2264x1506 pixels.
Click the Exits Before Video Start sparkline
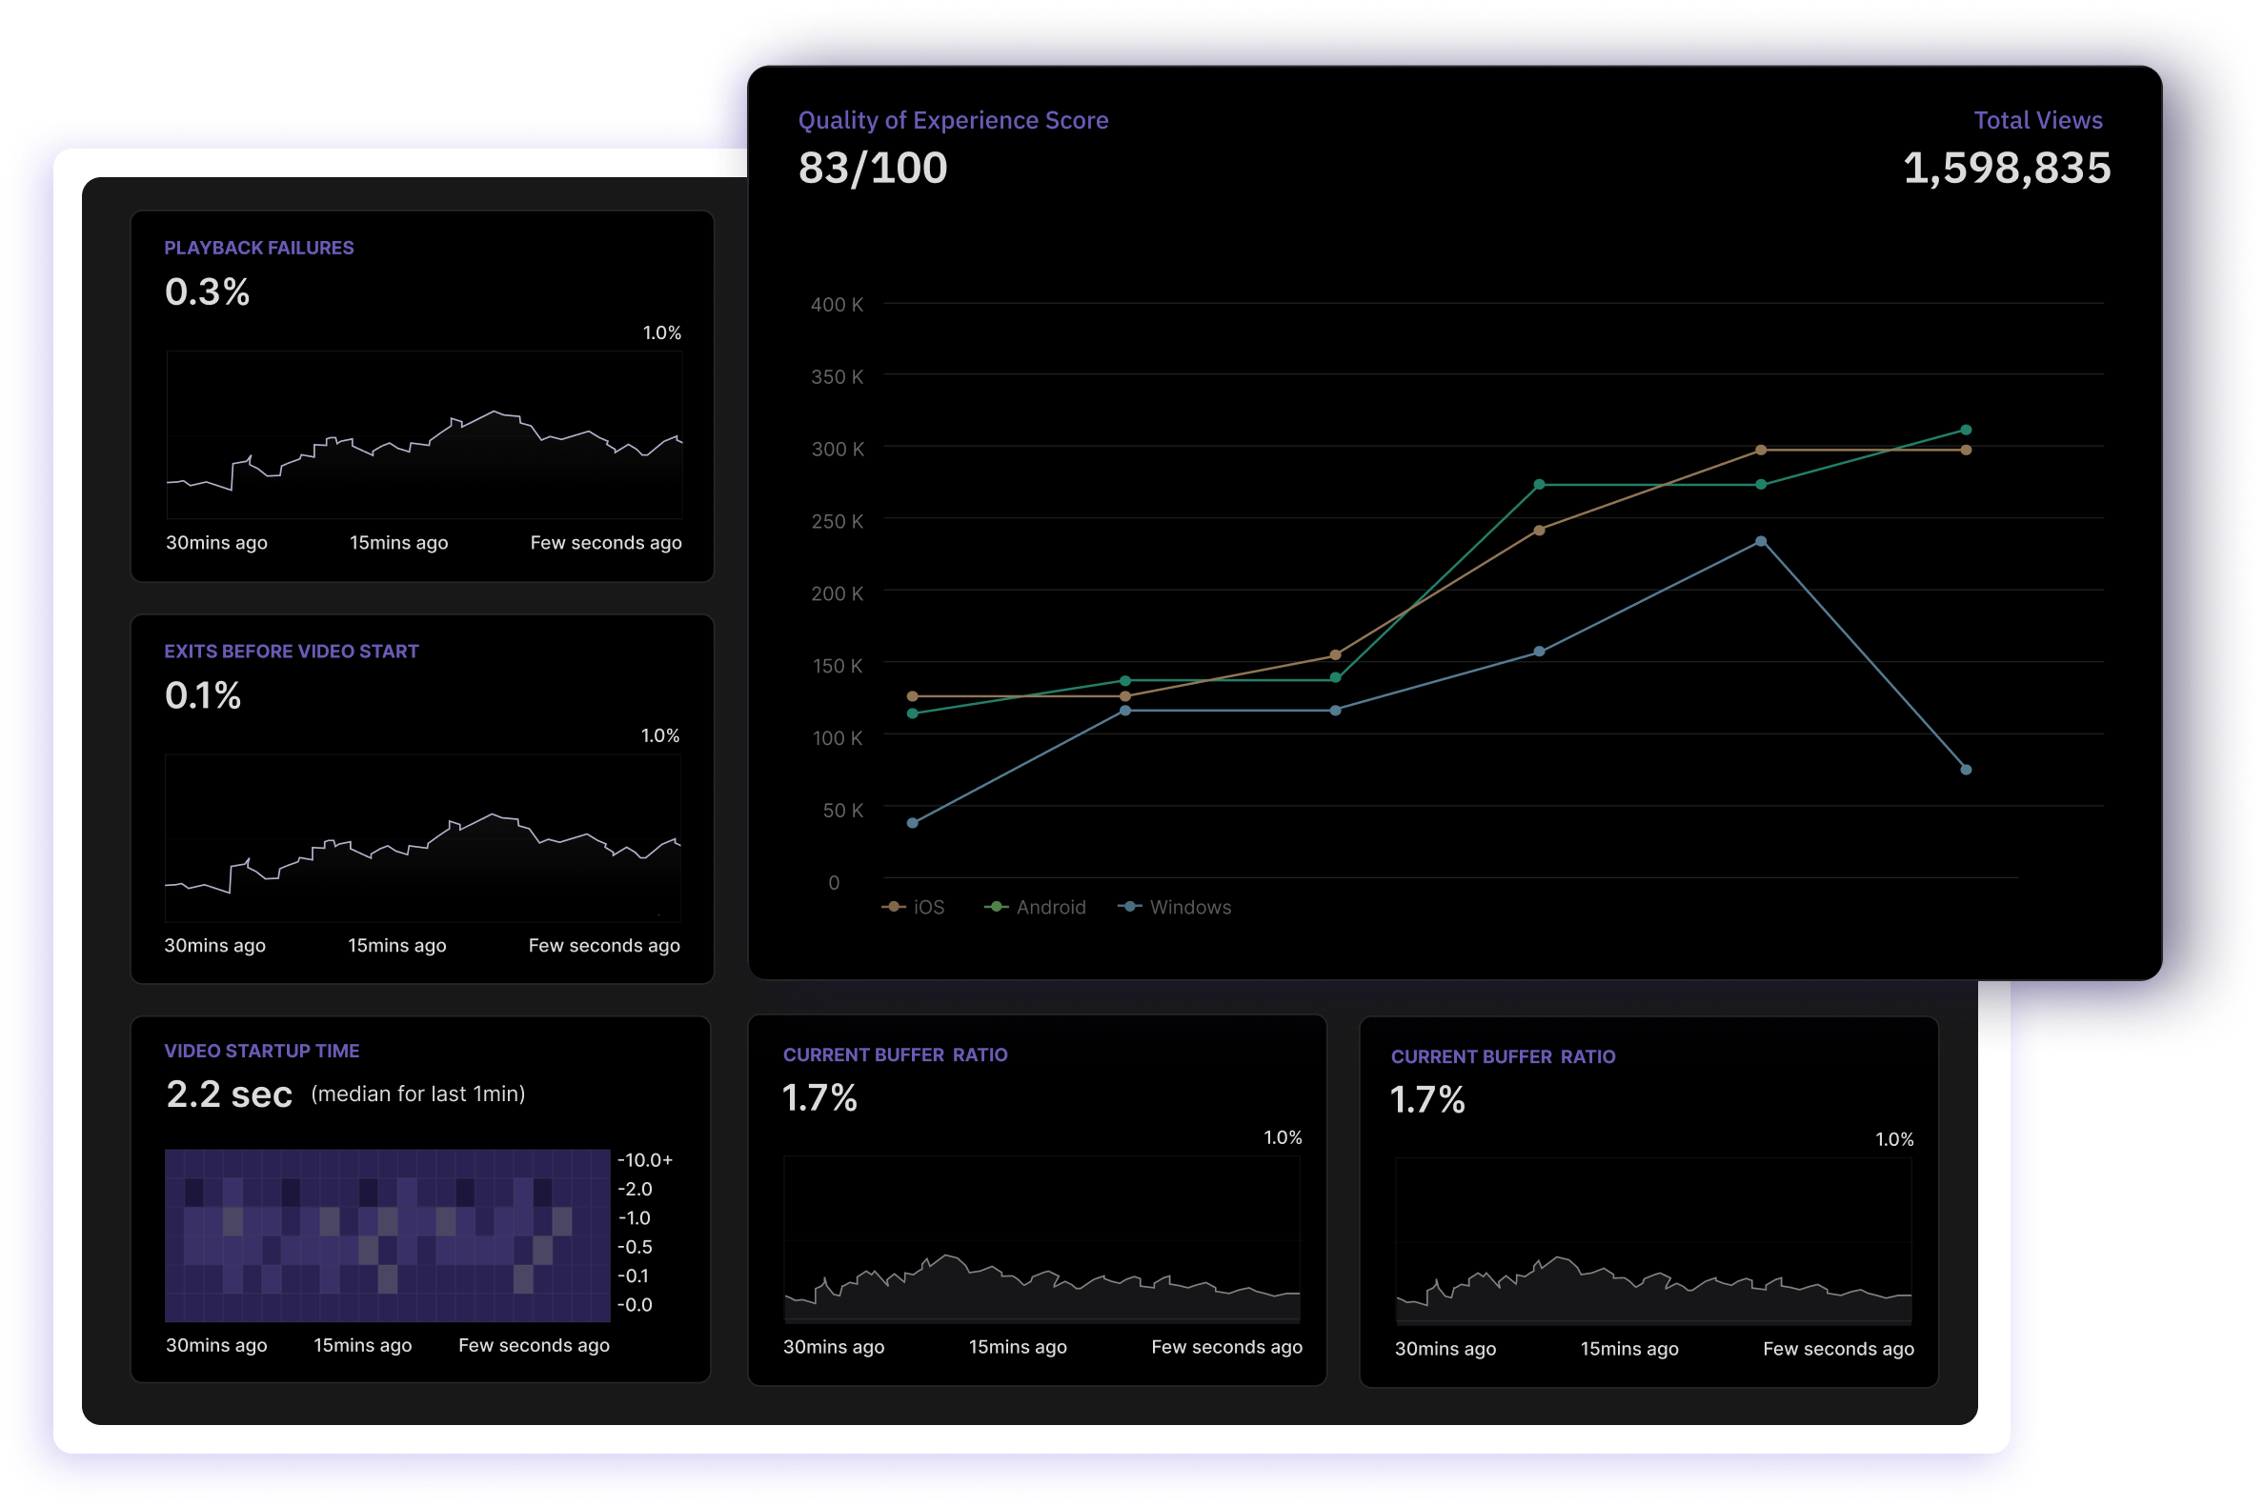423,837
